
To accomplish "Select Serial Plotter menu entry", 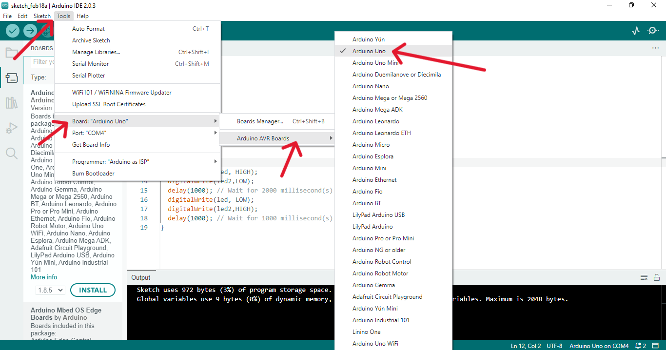I will 137,76.
